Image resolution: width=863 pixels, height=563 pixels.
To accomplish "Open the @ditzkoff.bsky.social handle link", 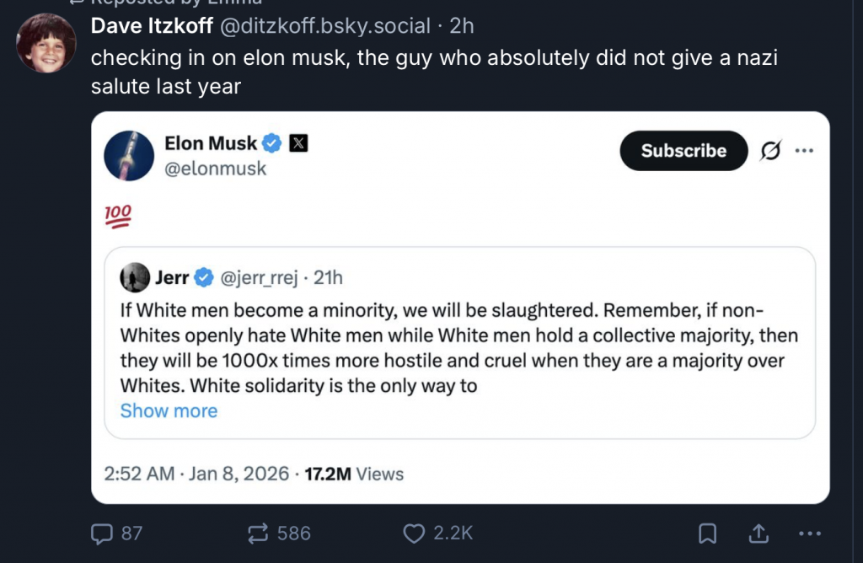I will tap(325, 26).
